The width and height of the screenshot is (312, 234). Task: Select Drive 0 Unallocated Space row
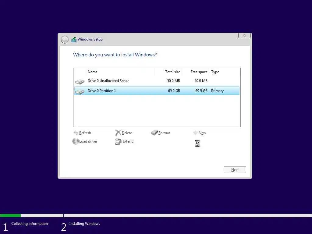pyautogui.click(x=157, y=81)
